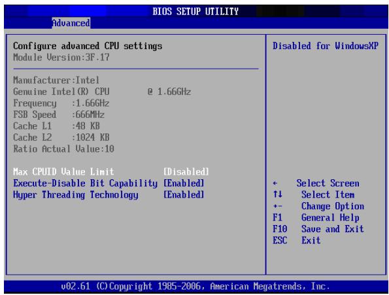This screenshot has height=295, width=389.
Task: Click the Module Version:3F.17 line
Action: pyautogui.click(x=61, y=58)
